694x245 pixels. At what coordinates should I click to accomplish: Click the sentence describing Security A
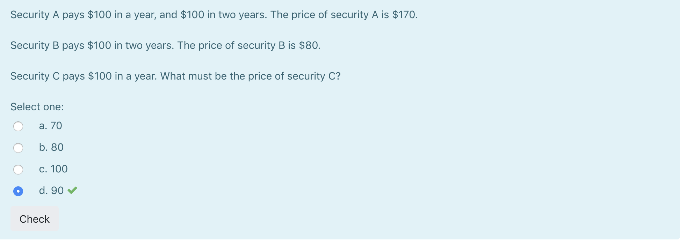tap(213, 15)
